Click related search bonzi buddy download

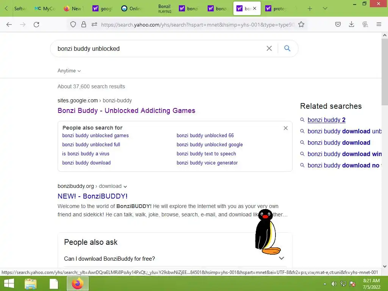(x=339, y=143)
